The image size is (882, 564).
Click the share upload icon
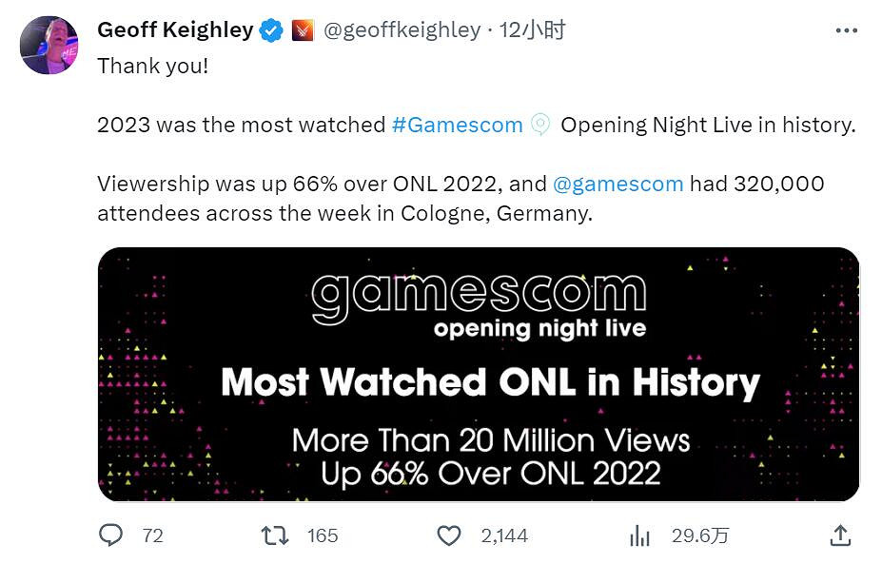pos(840,535)
